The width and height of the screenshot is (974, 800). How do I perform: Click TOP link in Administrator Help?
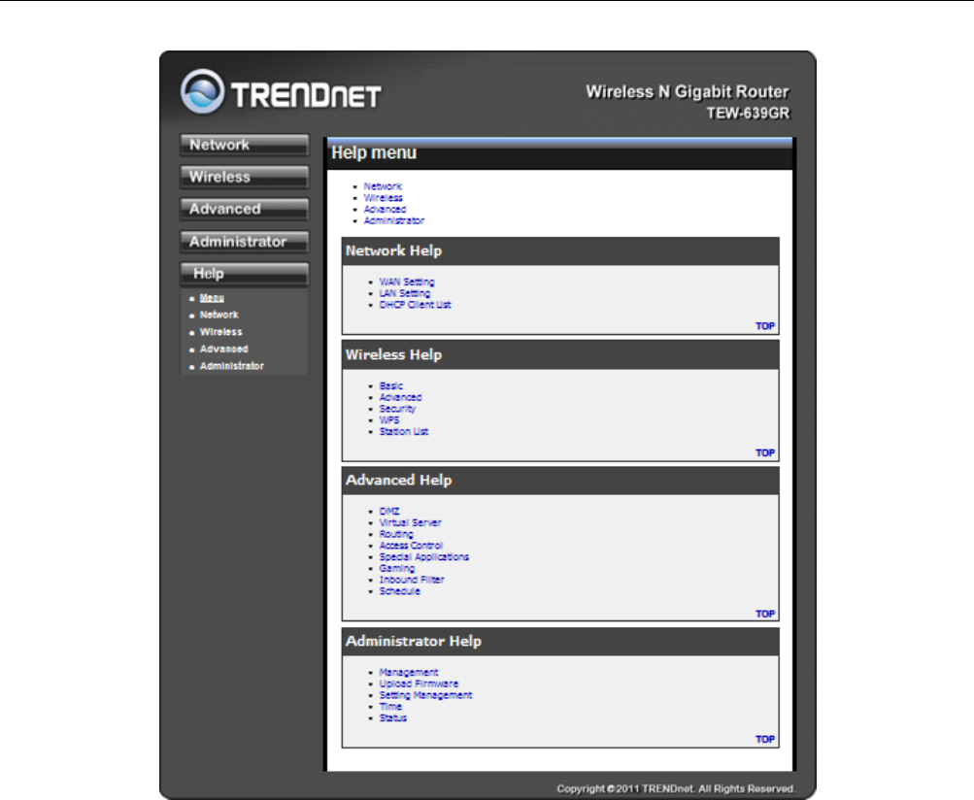pyautogui.click(x=765, y=739)
